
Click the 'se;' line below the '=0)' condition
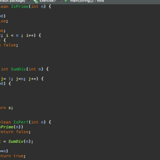(x=4, y=21)
